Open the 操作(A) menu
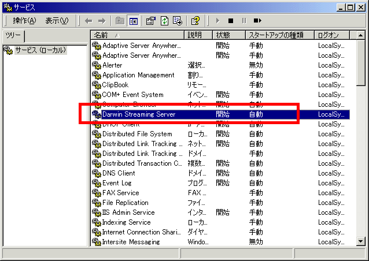 click(24, 21)
